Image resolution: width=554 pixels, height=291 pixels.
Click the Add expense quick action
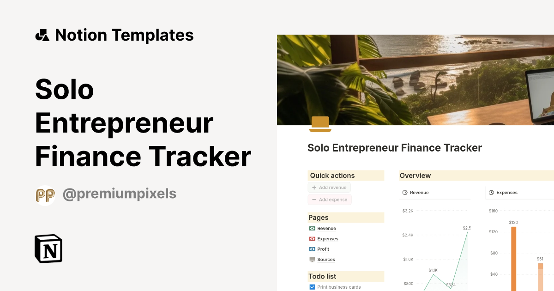point(330,199)
